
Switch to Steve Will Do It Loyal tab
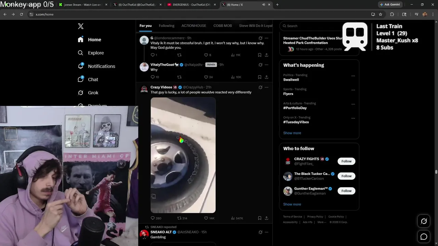(x=255, y=26)
